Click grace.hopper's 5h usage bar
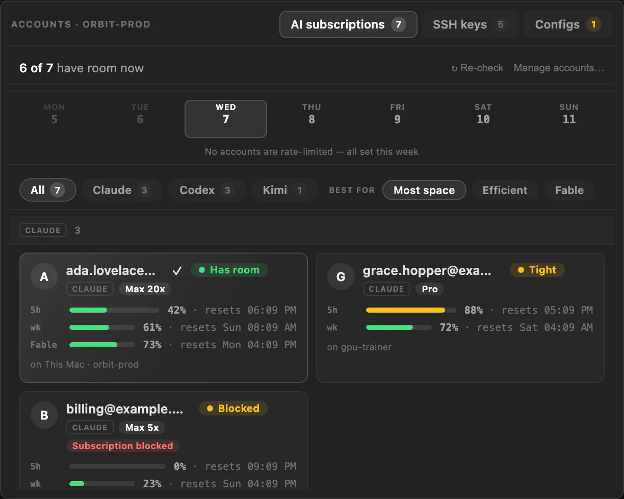 (x=411, y=310)
